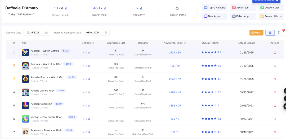
Task: Click the Overall Rating column header
Action: [x=210, y=43]
